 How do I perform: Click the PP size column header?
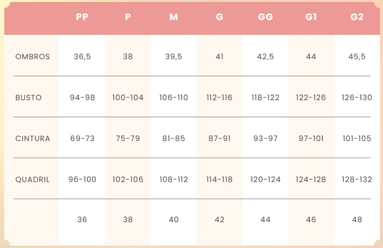tap(82, 17)
